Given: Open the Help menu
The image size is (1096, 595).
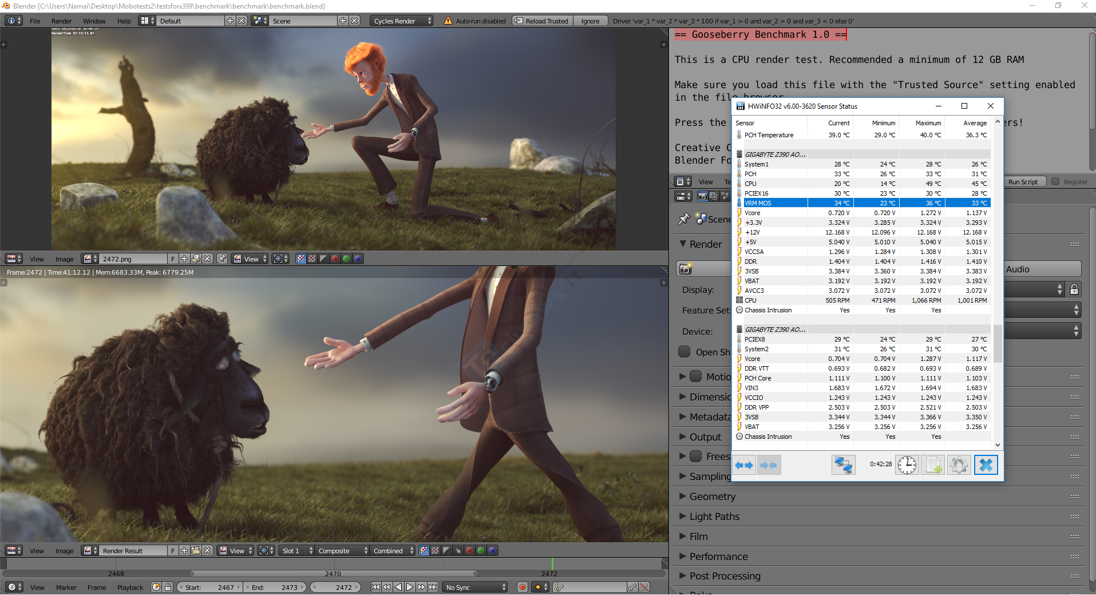Looking at the screenshot, I should tap(124, 21).
